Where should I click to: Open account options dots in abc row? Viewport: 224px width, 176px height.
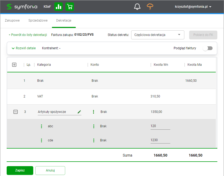94,126
